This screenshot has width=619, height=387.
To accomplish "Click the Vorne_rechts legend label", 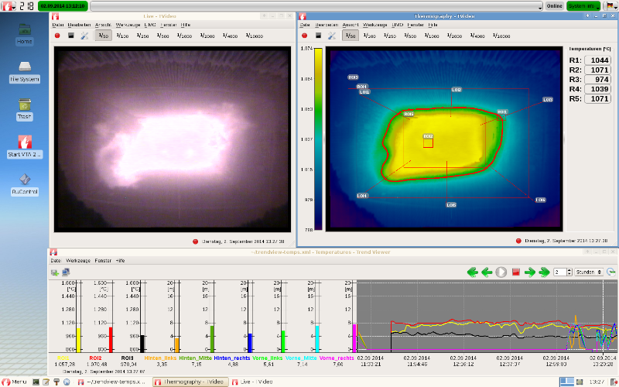I will (x=337, y=358).
